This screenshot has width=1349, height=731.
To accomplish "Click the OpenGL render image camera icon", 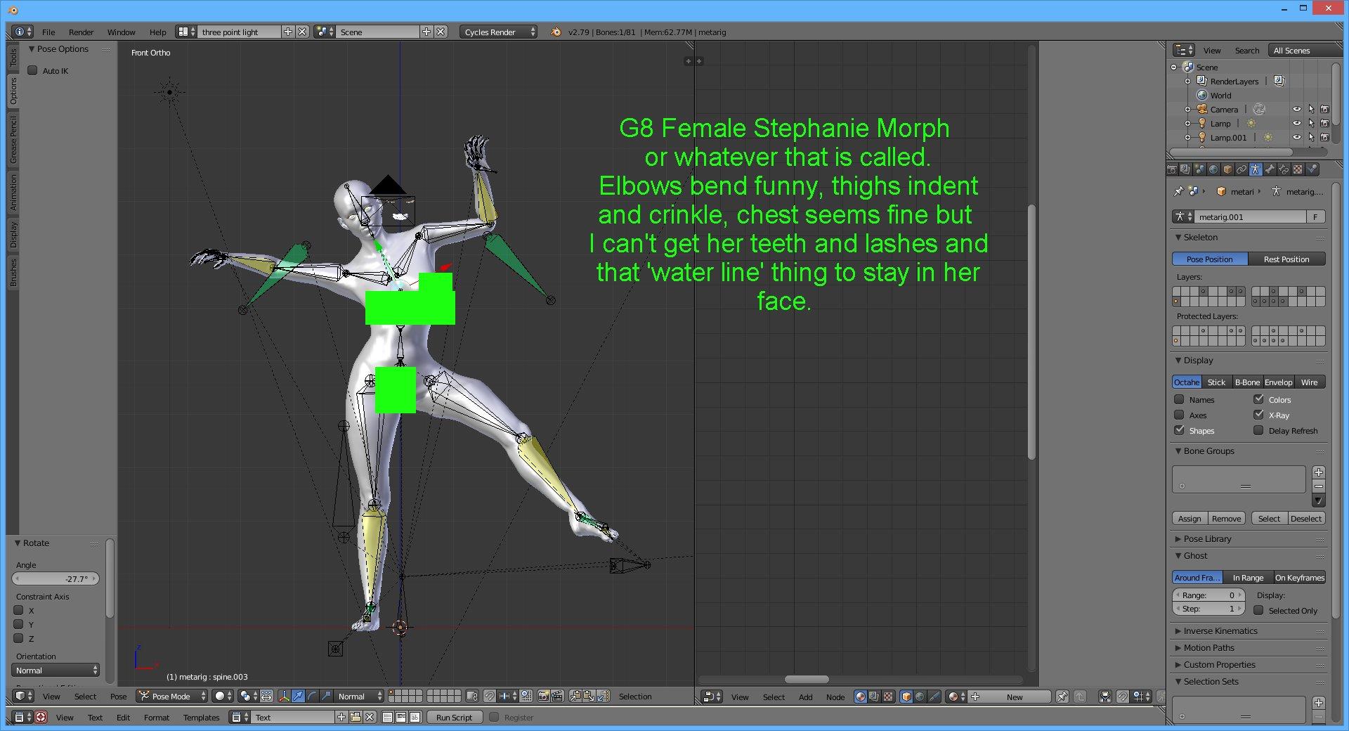I will [543, 696].
